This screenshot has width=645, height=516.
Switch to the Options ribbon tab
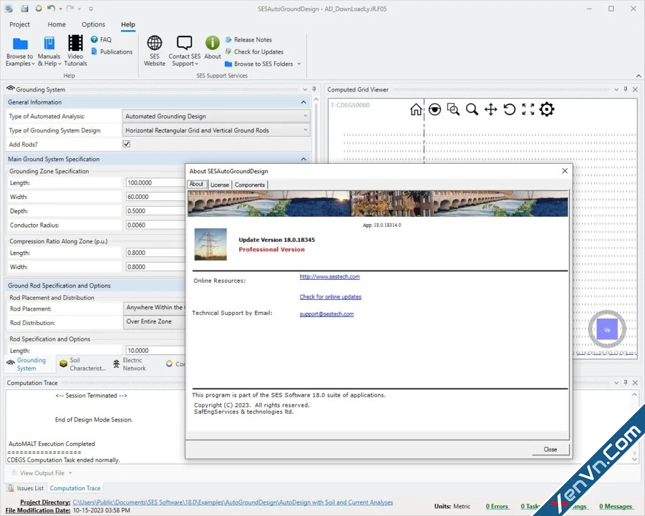(x=93, y=25)
